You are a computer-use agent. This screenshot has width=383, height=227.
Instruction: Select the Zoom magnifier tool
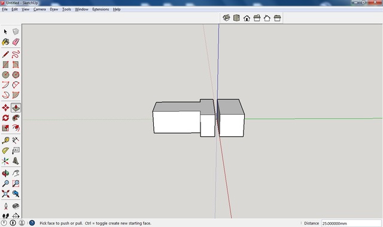(x=5, y=183)
